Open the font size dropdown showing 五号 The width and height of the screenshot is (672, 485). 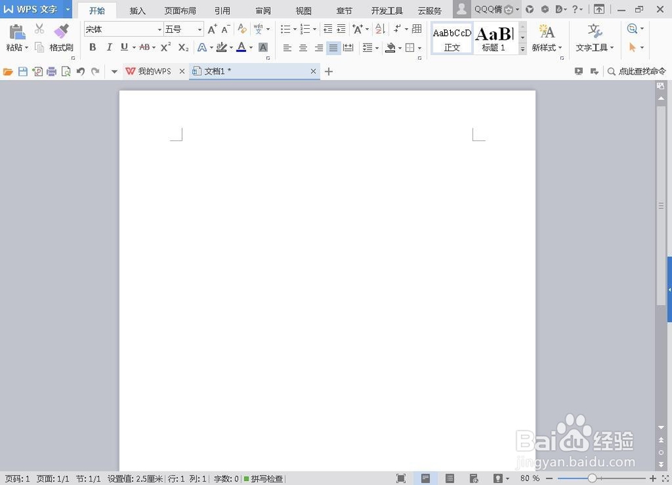pos(200,30)
